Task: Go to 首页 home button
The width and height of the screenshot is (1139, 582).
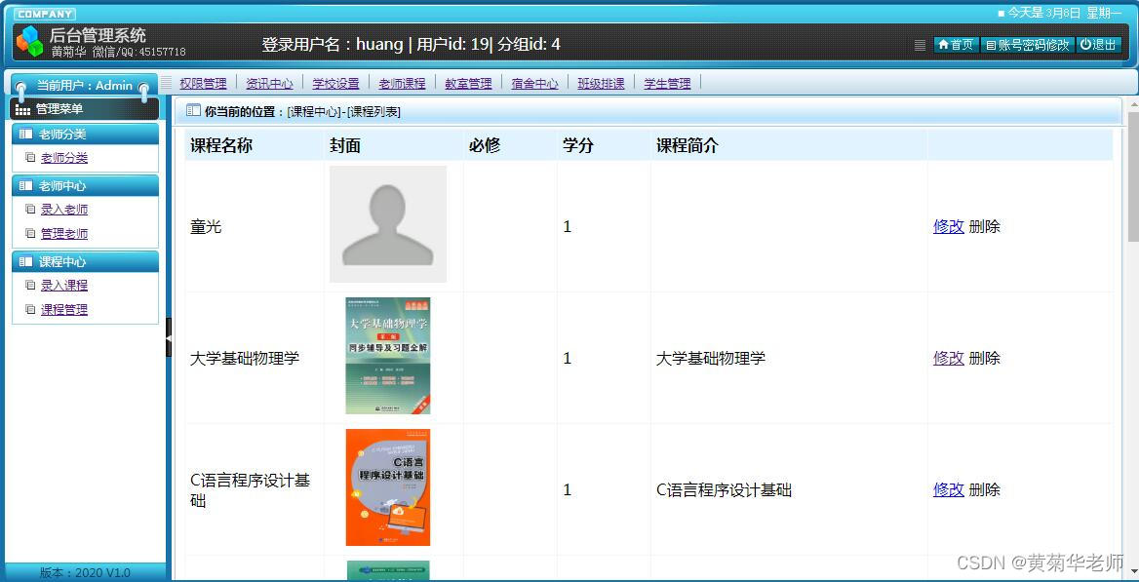Action: pyautogui.click(x=957, y=45)
